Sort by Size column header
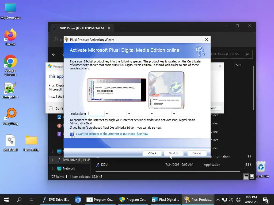Image resolution: width=274 pixels, height=205 pixels. (239, 65)
